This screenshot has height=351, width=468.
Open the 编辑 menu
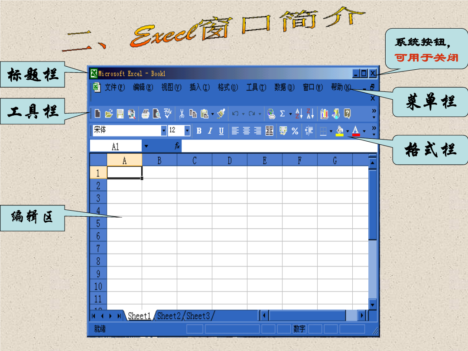143,88
